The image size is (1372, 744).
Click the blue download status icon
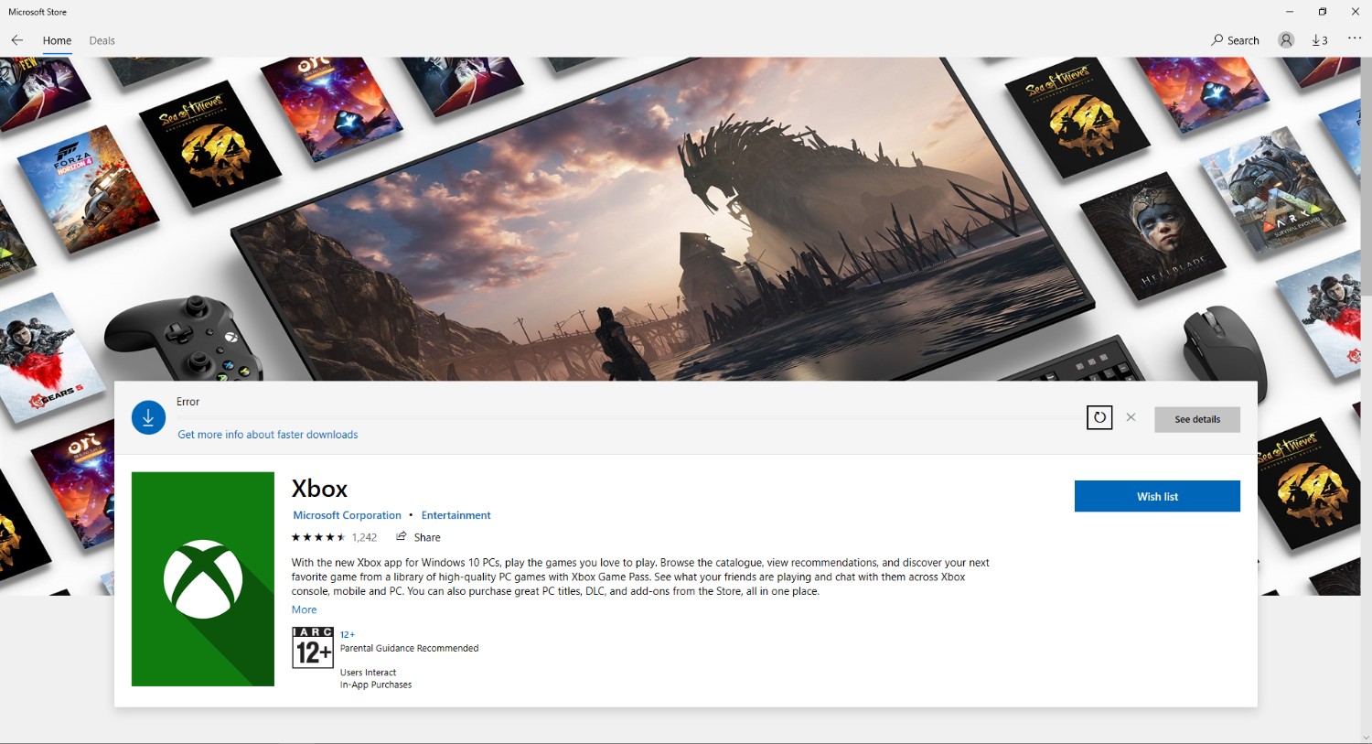(148, 417)
